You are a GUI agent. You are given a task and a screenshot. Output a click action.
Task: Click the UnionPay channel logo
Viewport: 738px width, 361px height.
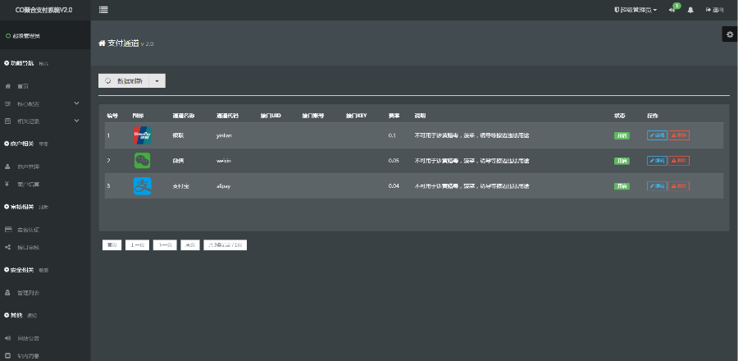click(143, 135)
